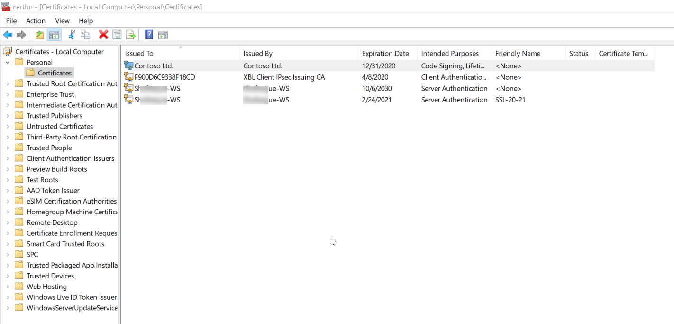Viewport: 674px width, 324px height.
Task: Click the 10/6/2030 expiration date cell
Action: (x=377, y=88)
